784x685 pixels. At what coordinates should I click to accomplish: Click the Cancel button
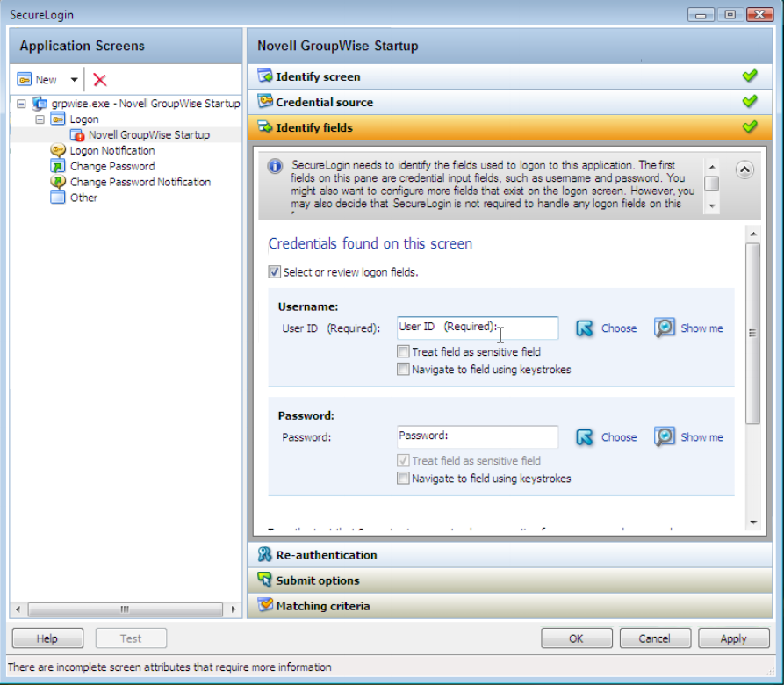point(655,638)
